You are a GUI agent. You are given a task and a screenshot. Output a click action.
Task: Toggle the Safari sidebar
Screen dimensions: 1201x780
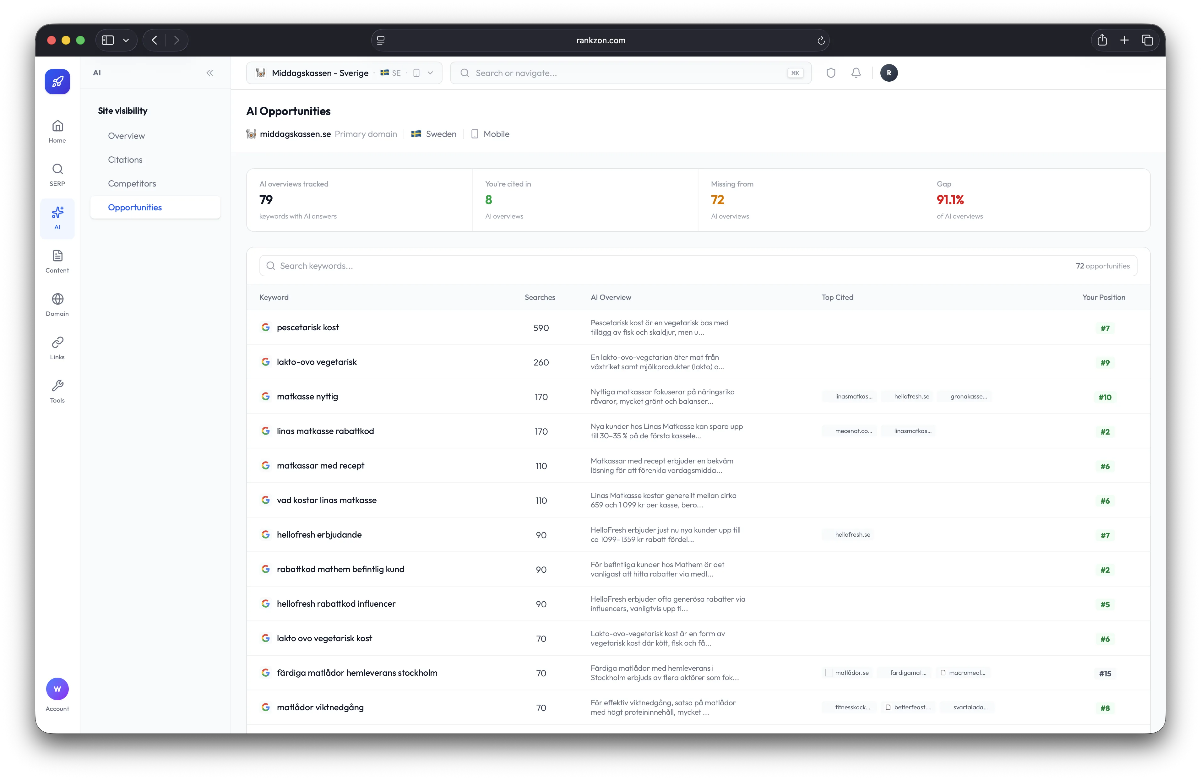108,40
